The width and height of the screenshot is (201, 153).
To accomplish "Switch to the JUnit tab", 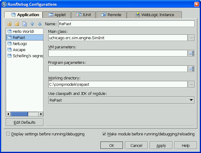I will coord(83,15).
